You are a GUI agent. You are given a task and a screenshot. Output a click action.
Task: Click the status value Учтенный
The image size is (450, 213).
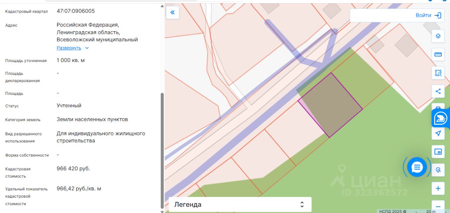[x=69, y=105]
